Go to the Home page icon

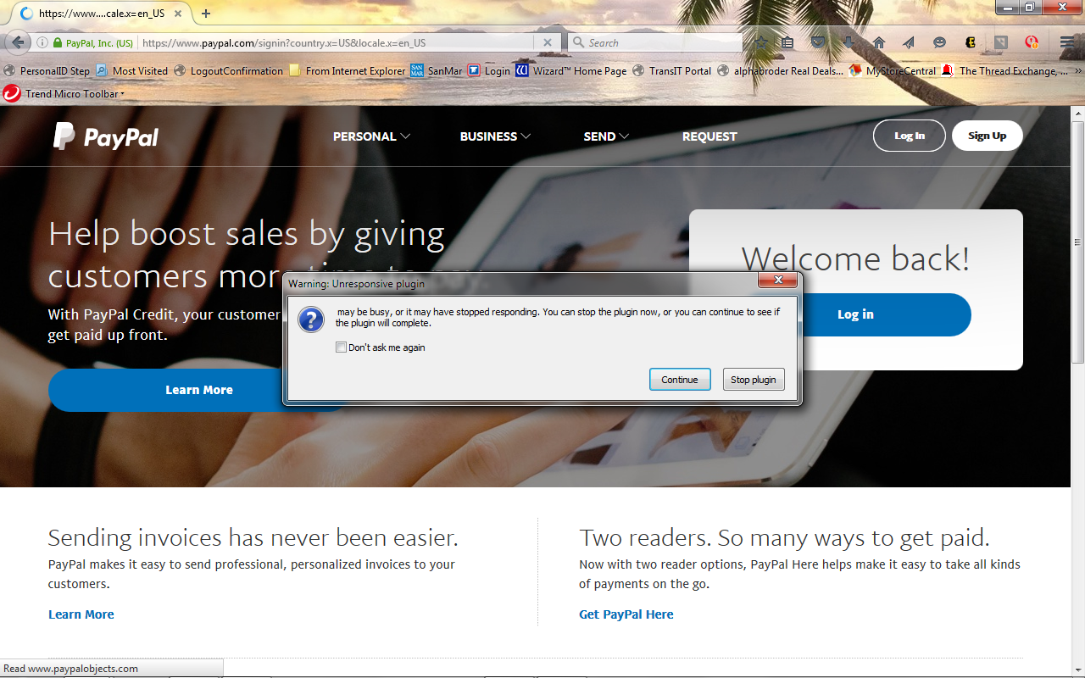878,42
